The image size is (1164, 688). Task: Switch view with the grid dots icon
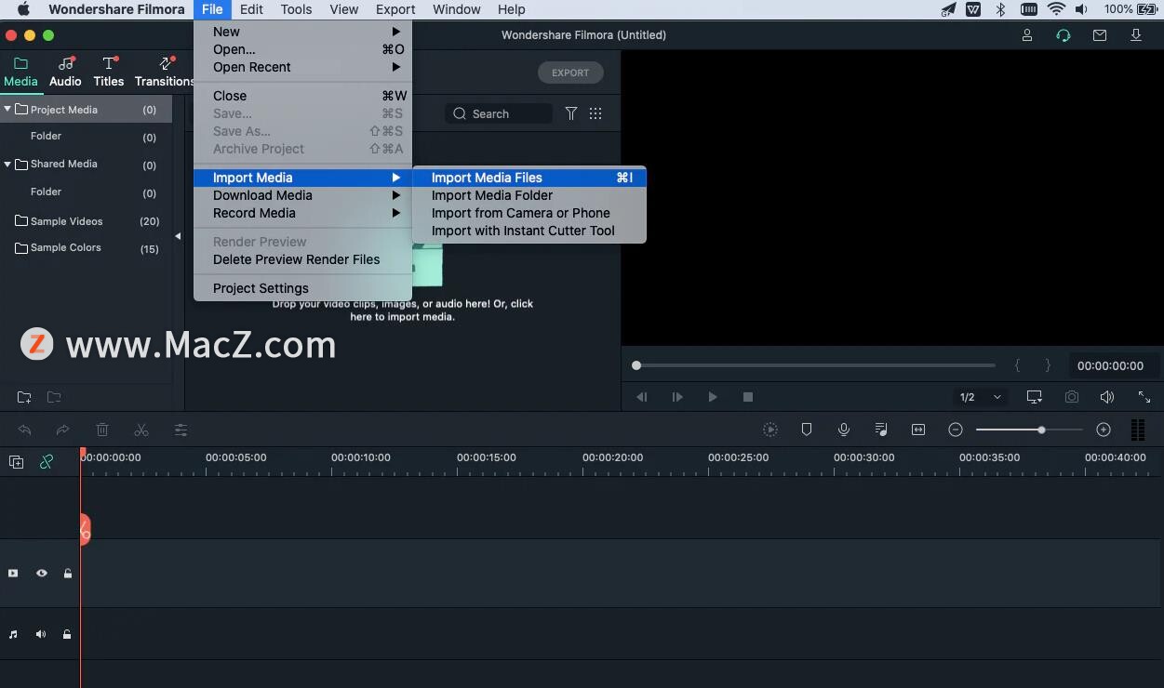click(x=595, y=113)
